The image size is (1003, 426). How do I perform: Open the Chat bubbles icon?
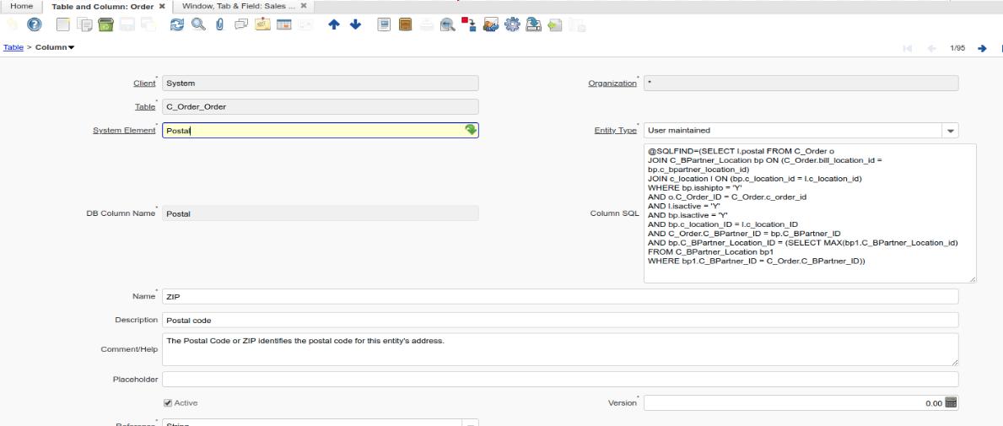pos(241,24)
